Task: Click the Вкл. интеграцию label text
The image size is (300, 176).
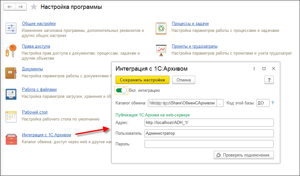Action: point(144,90)
